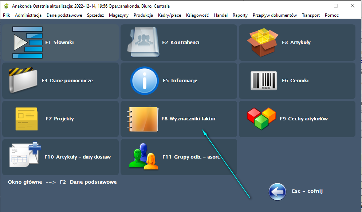Open the F5 Informacje blue info icon
The width and height of the screenshot is (362, 212).
(145, 81)
